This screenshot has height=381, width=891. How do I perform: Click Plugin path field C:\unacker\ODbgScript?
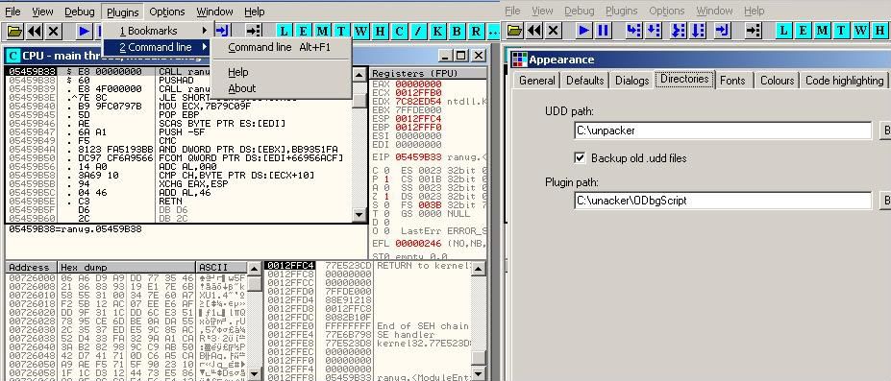tap(723, 201)
